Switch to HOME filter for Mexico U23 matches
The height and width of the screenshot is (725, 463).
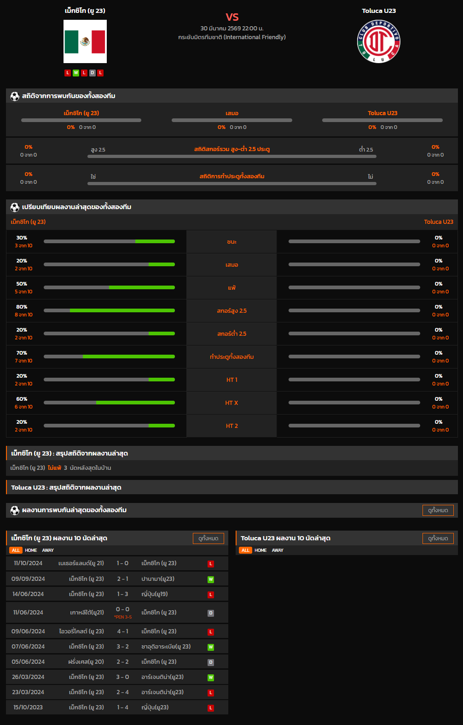point(31,550)
